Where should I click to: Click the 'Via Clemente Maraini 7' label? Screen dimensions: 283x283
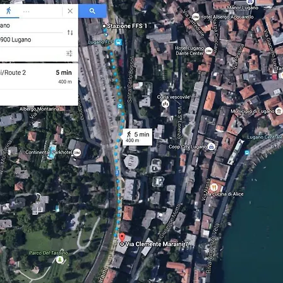click(157, 244)
